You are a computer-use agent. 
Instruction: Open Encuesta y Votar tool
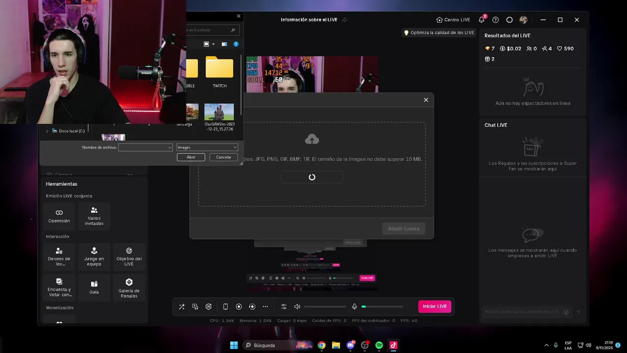59,287
